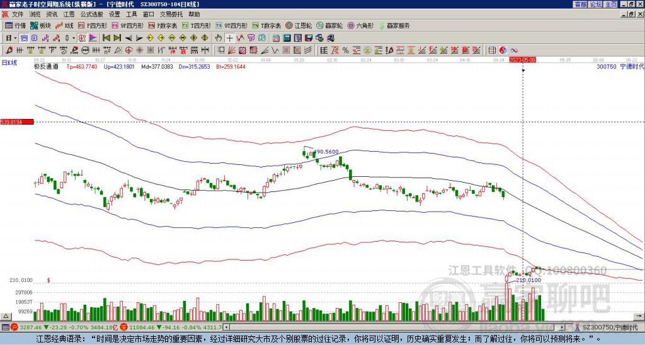This screenshot has width=645, height=345.
Task: Click the 日K线 chart label
Action: click(9, 63)
